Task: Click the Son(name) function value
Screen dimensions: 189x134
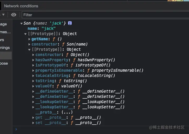Action: point(77,44)
